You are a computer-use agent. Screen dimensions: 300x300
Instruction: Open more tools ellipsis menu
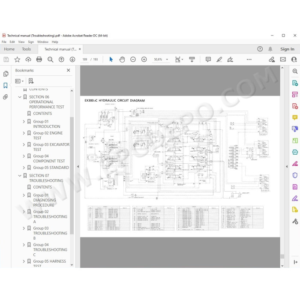[x=249, y=60]
